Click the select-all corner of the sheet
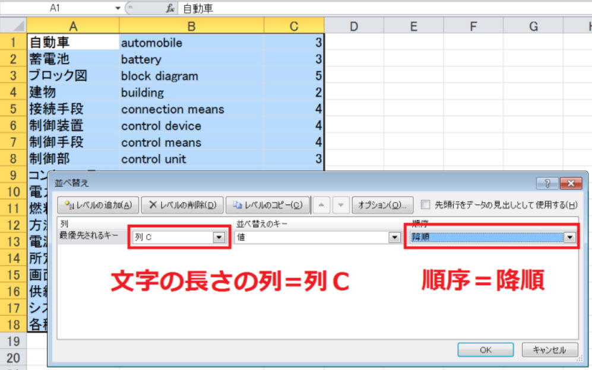Viewport: 592px width, 370px height. click(14, 25)
